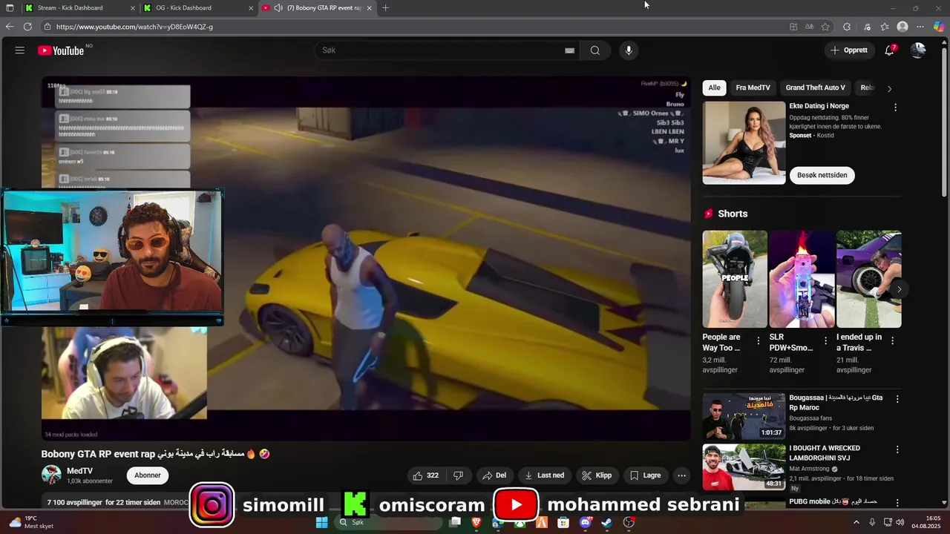Select the Fra MedTV filter chip
The height and width of the screenshot is (534, 950).
[x=753, y=88]
